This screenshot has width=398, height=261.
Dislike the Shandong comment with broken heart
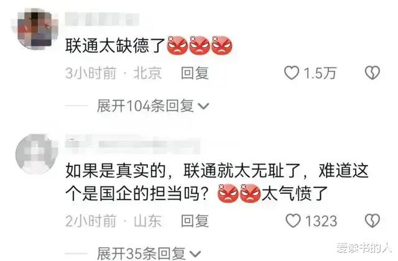pyautogui.click(x=373, y=221)
